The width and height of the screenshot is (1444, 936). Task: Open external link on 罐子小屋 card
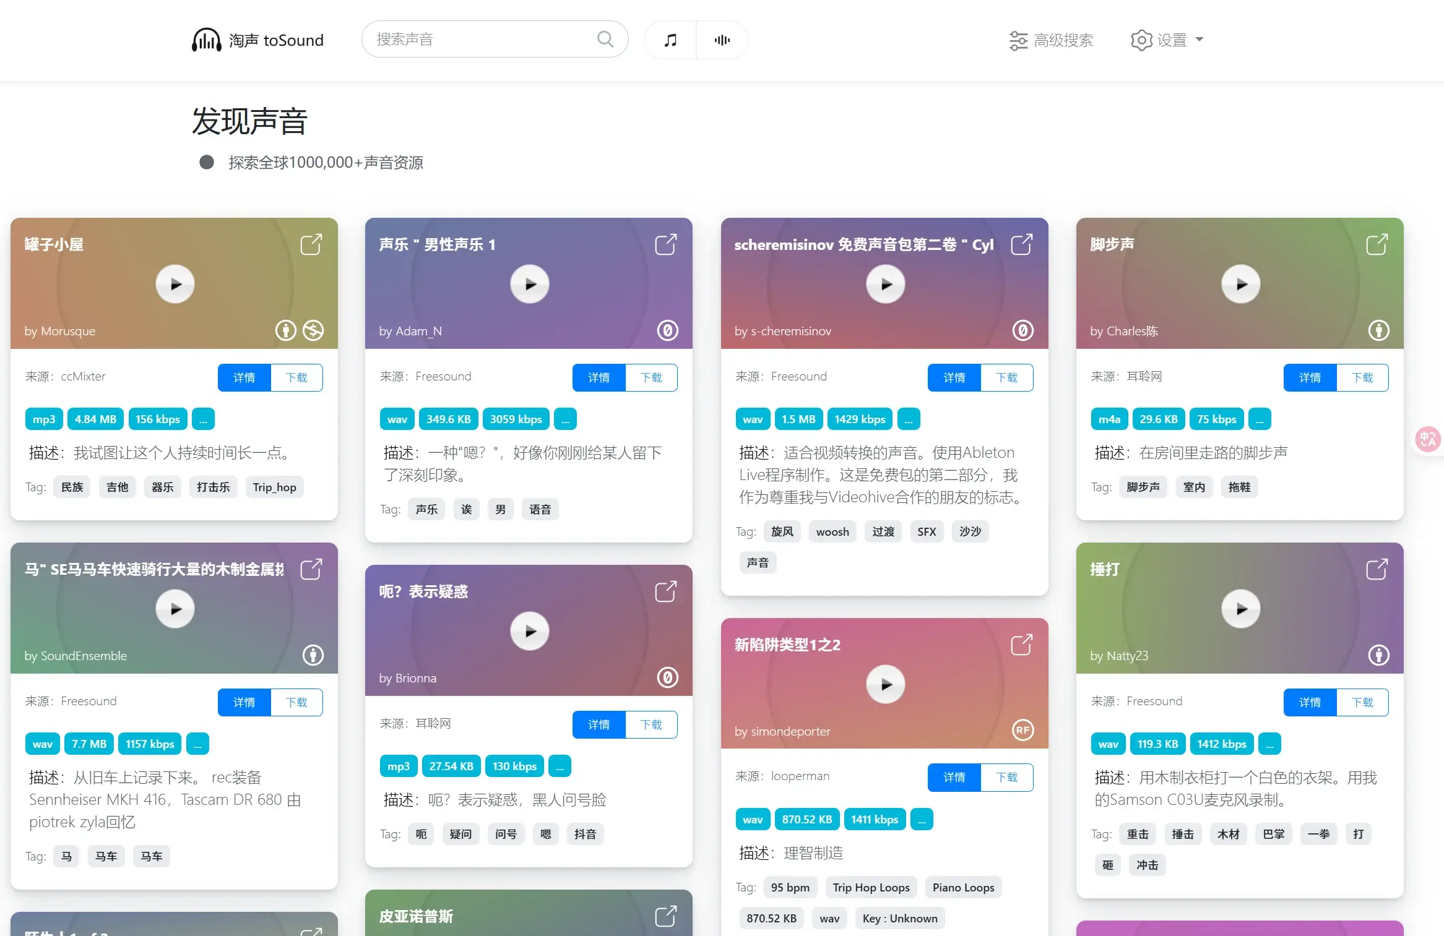point(311,244)
